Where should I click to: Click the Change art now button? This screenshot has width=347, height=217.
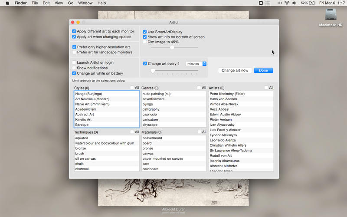pyautogui.click(x=235, y=70)
